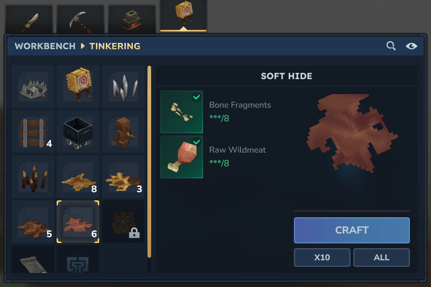431x287 pixels.
Task: Select the bear trap recipe
Action: pos(33,86)
